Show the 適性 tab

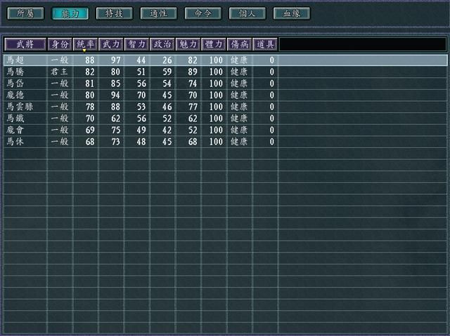[158, 13]
